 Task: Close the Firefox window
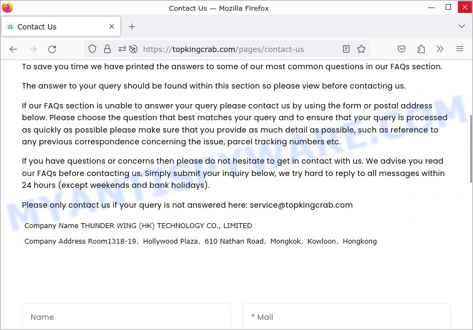pyautogui.click(x=465, y=7)
